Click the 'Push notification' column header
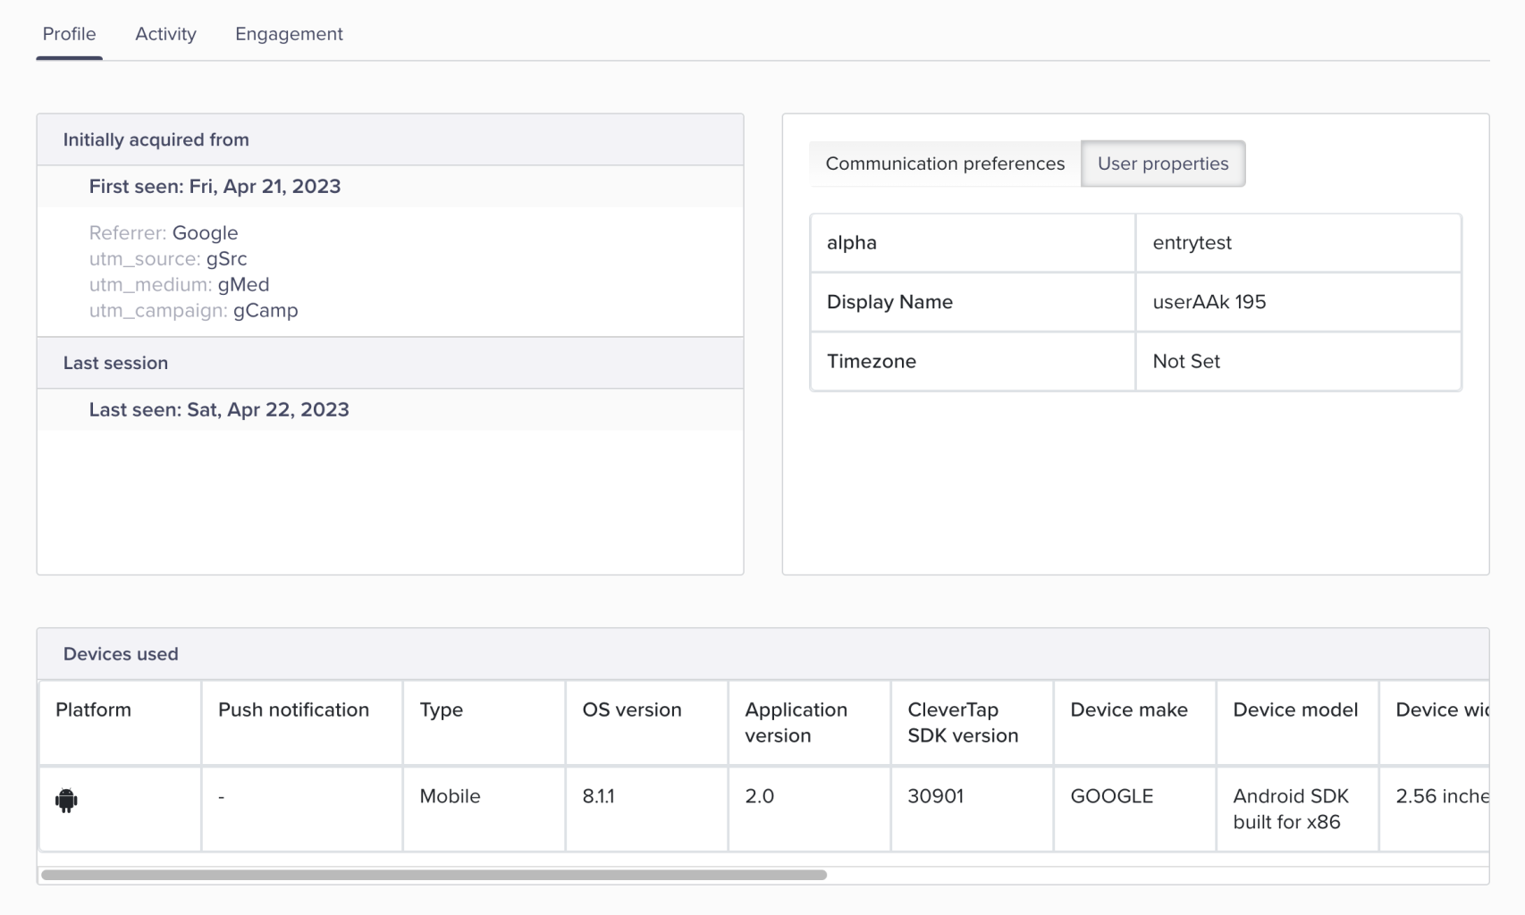 click(x=302, y=723)
